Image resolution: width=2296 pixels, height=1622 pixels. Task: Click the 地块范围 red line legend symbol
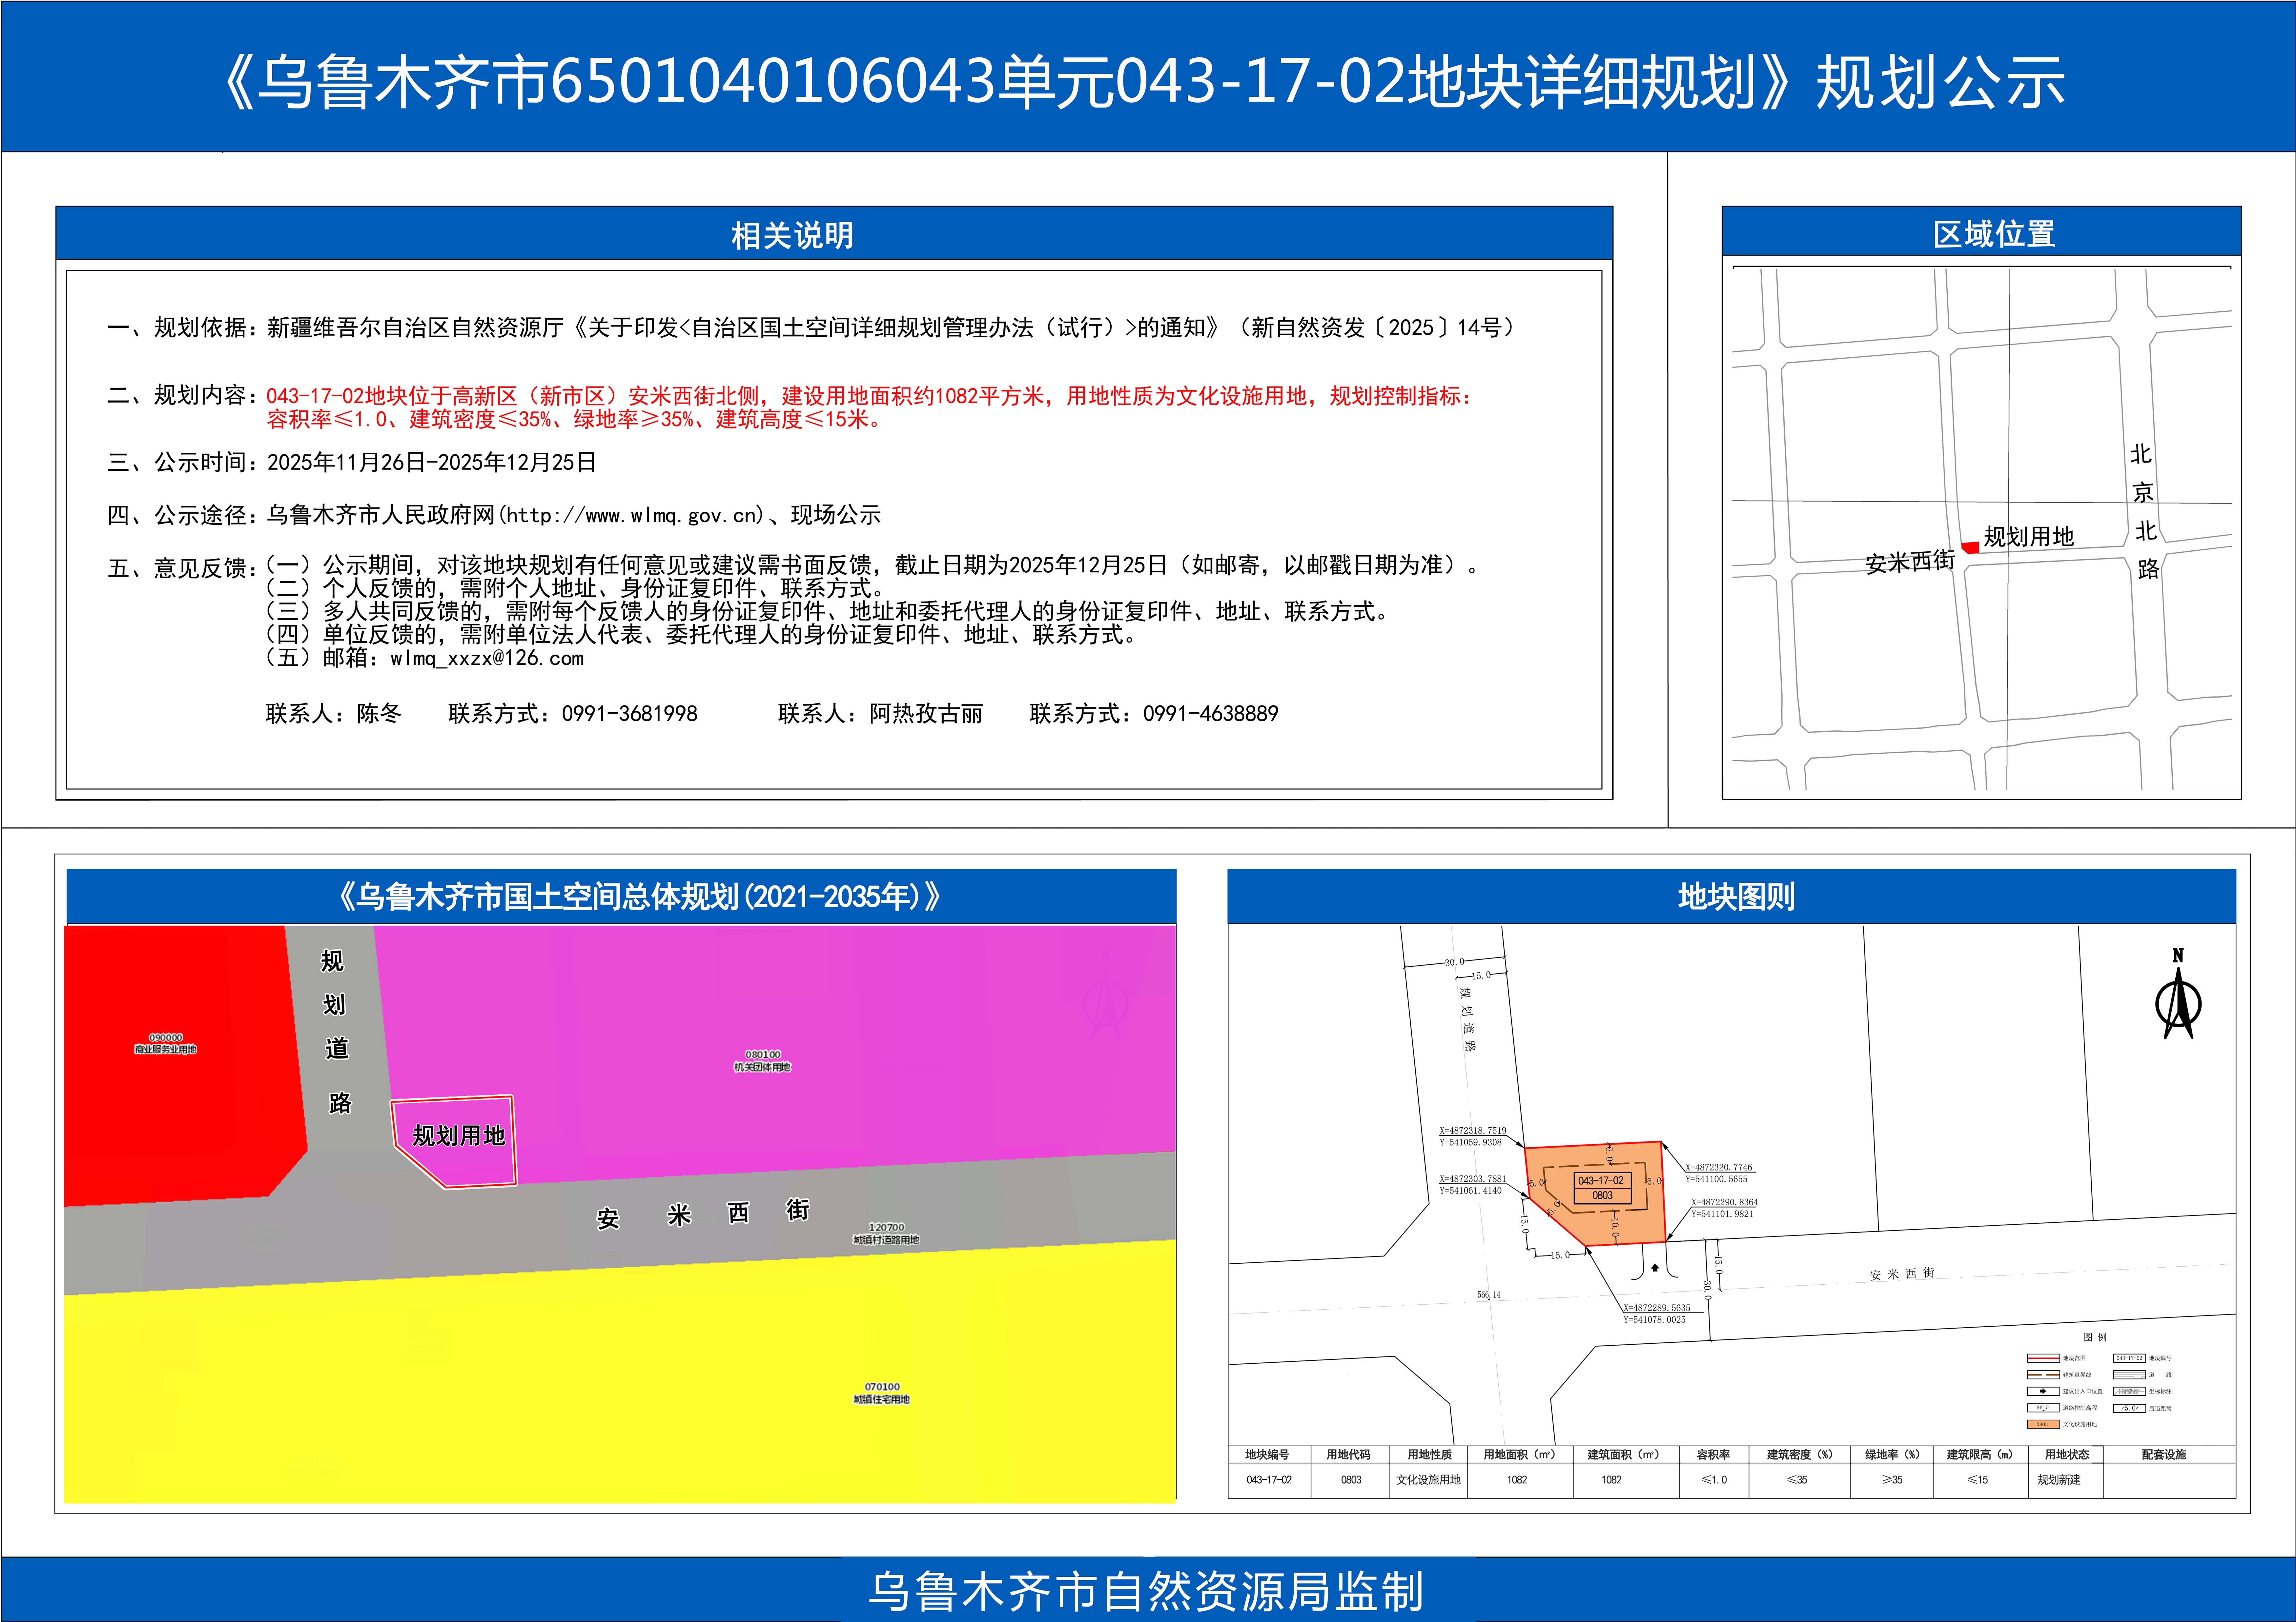2044,1358
